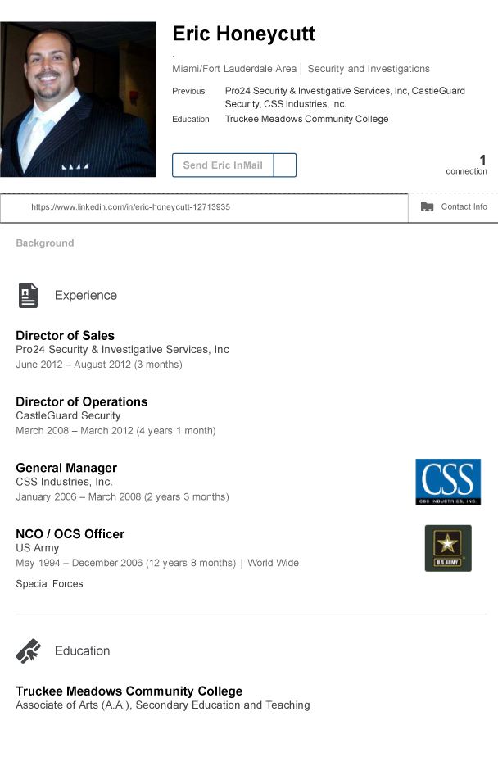Click the Education section diploma icon
This screenshot has height=757, width=498.
pyautogui.click(x=28, y=650)
